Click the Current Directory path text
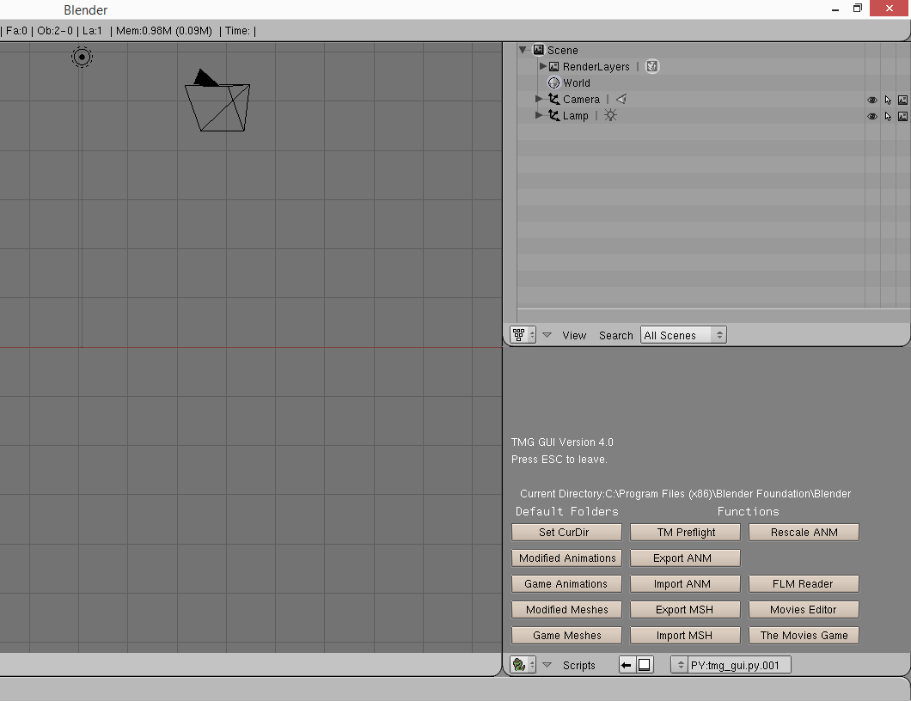The image size is (911, 701). (686, 494)
